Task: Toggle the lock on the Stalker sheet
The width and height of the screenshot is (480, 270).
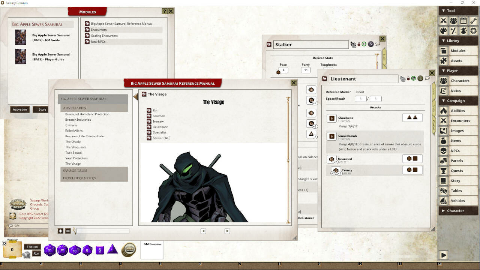Action: [x=359, y=44]
